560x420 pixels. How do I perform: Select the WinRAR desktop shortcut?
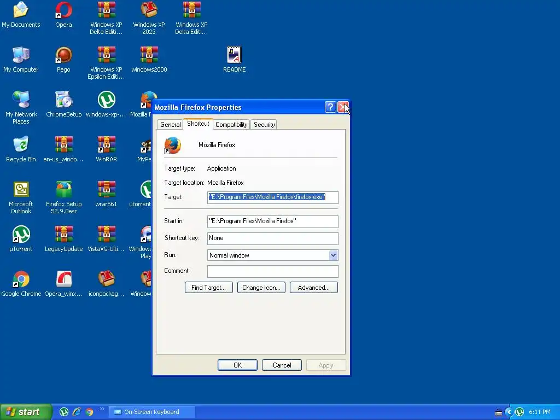pos(106,149)
